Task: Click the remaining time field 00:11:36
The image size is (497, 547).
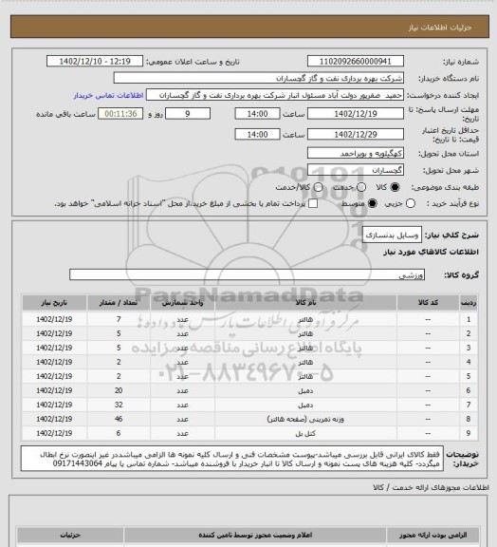Action: [120, 114]
